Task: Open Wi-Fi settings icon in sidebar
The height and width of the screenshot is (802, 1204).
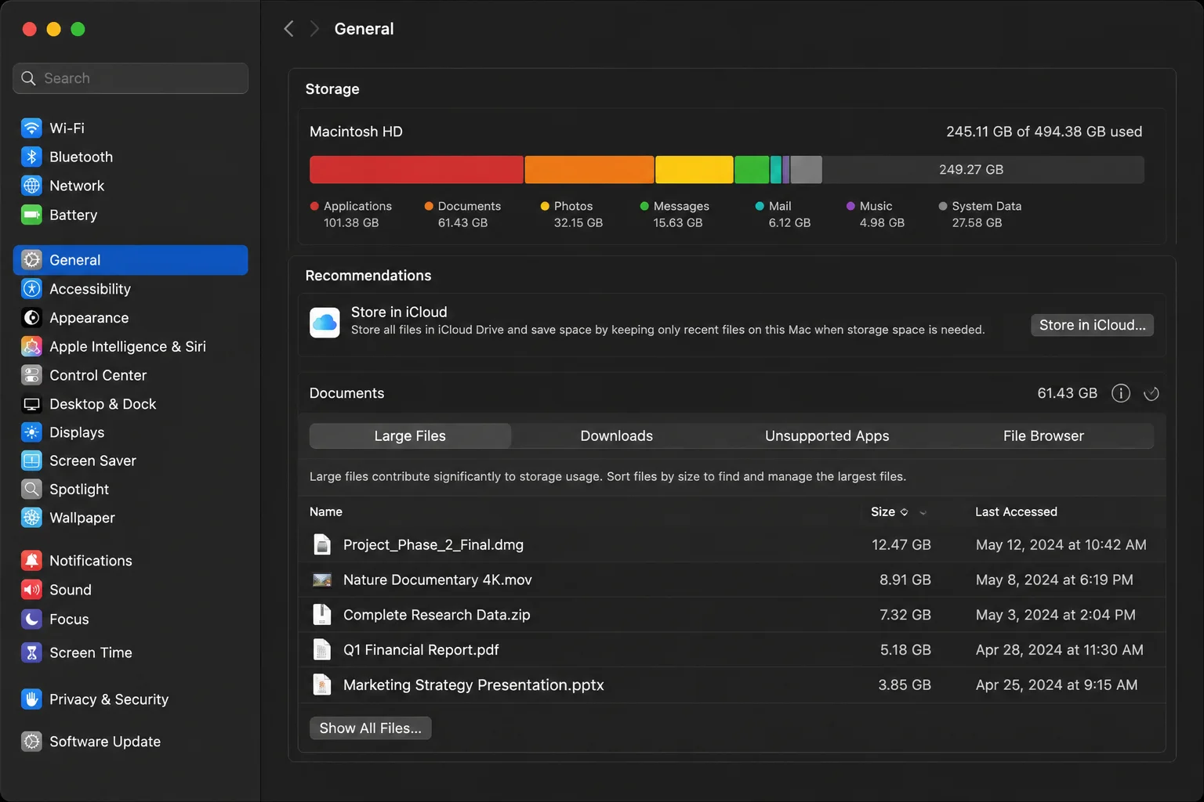Action: tap(31, 128)
